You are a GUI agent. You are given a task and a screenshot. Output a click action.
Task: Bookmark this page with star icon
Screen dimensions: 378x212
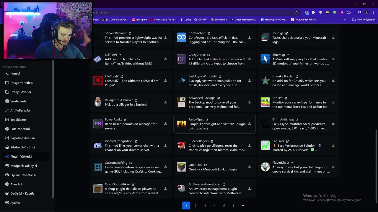coord(296,12)
